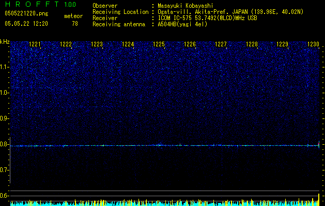Click the 1226 time marker

pyautogui.click(x=190, y=44)
